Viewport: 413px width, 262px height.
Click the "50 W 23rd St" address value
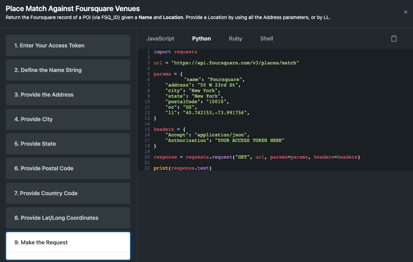[x=219, y=85]
